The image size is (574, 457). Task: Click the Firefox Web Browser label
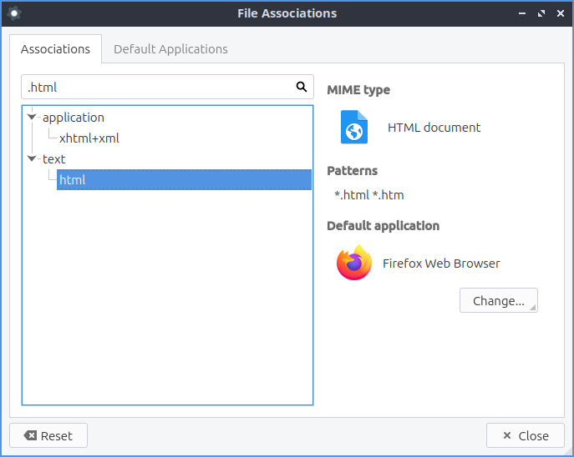(x=441, y=264)
